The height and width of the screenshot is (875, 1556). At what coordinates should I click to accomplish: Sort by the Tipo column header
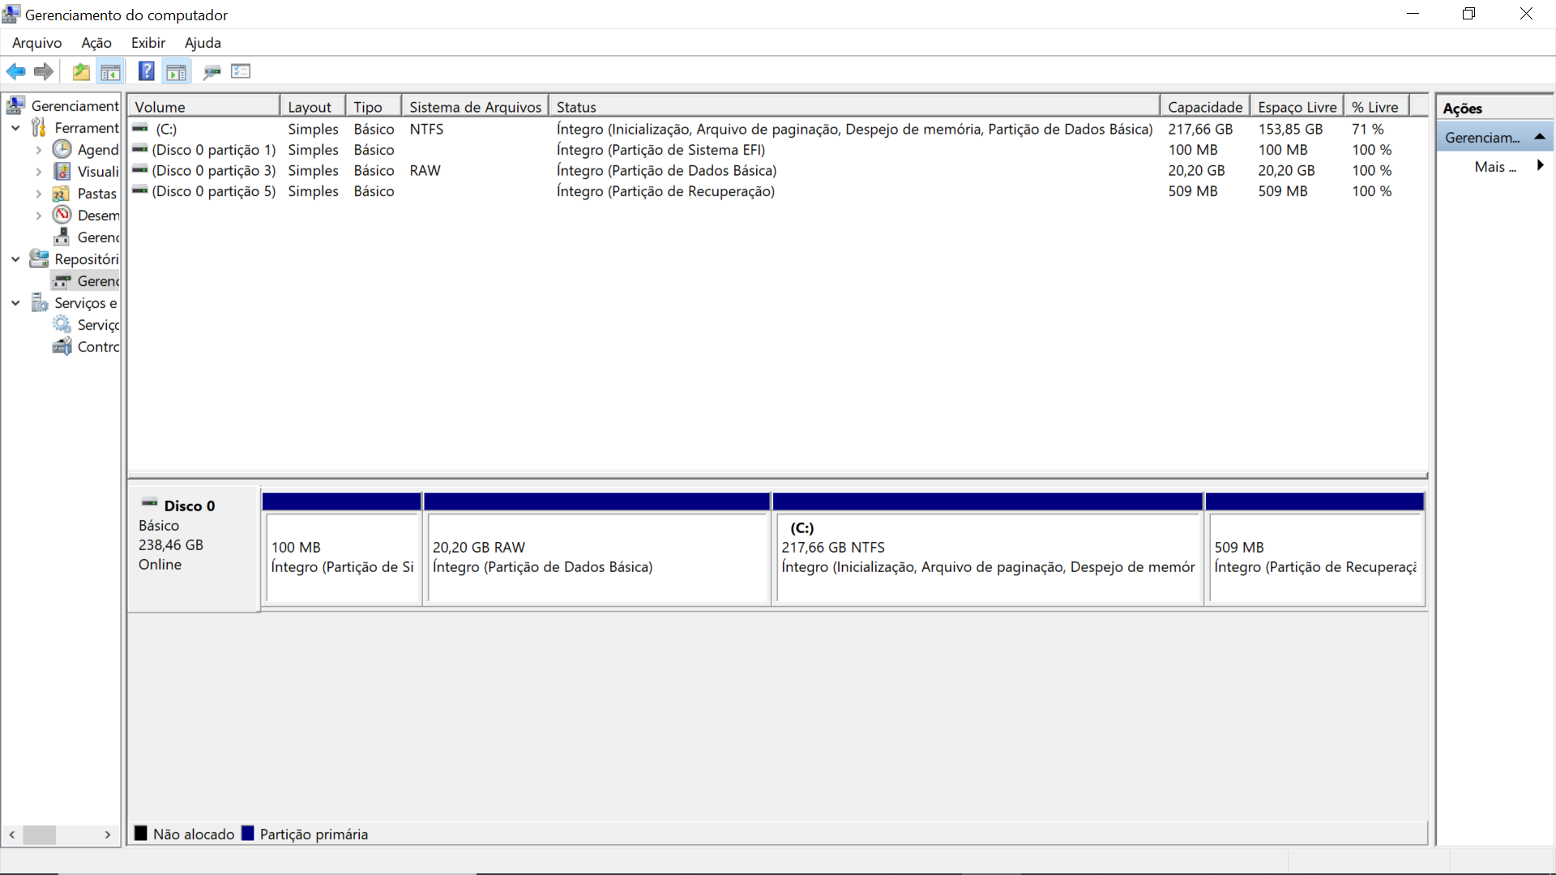click(374, 107)
